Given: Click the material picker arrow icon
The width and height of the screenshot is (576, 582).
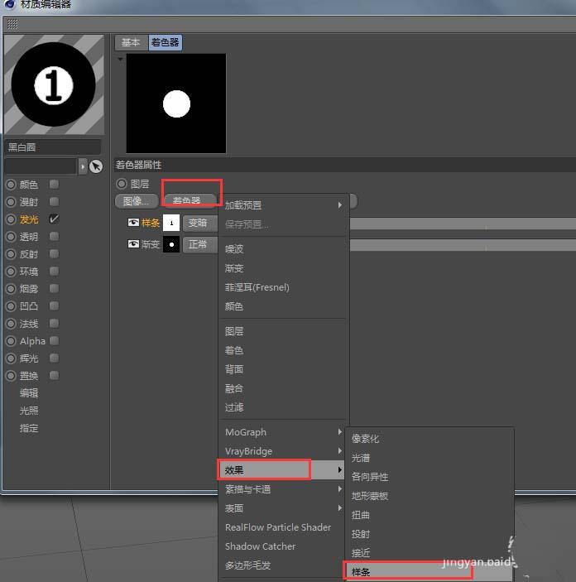Looking at the screenshot, I should point(96,166).
